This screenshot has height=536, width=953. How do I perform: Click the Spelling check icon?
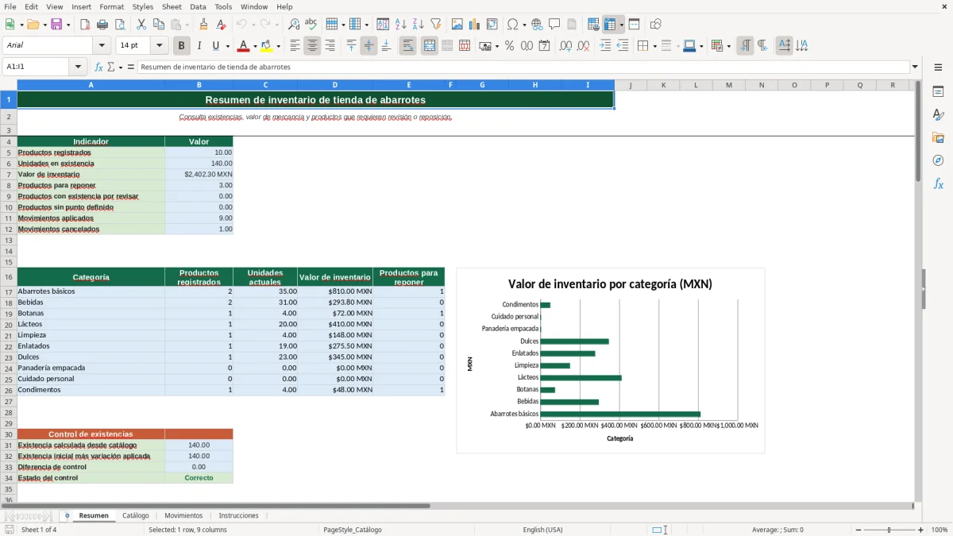click(311, 25)
